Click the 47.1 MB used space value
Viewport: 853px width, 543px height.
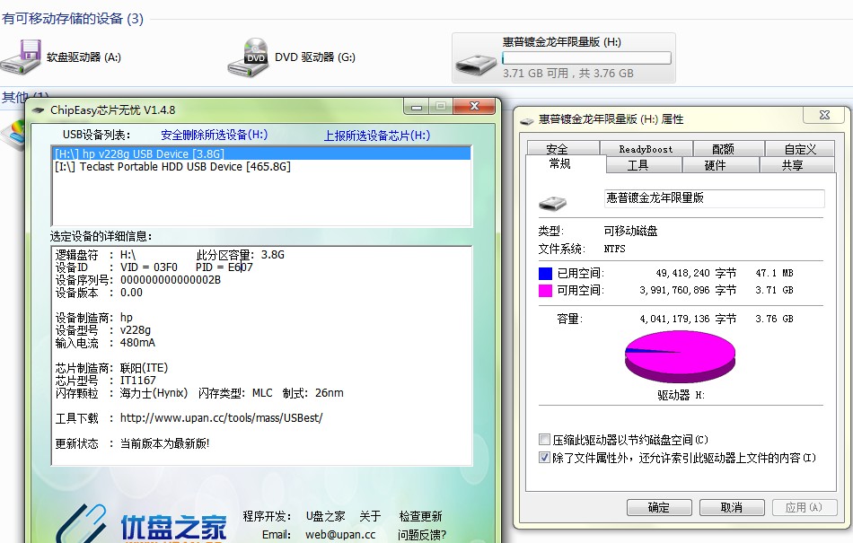click(x=774, y=273)
